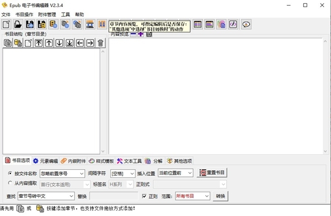Click the pink and blue stacked pages icon
The height and width of the screenshot is (216, 331).
click(x=221, y=24)
